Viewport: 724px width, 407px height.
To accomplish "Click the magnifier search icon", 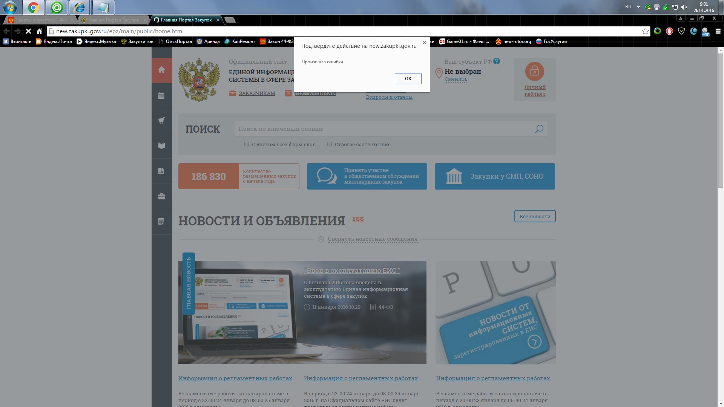I will click(x=539, y=129).
